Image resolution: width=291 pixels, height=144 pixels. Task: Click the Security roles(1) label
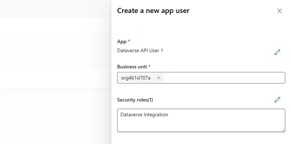click(x=135, y=100)
